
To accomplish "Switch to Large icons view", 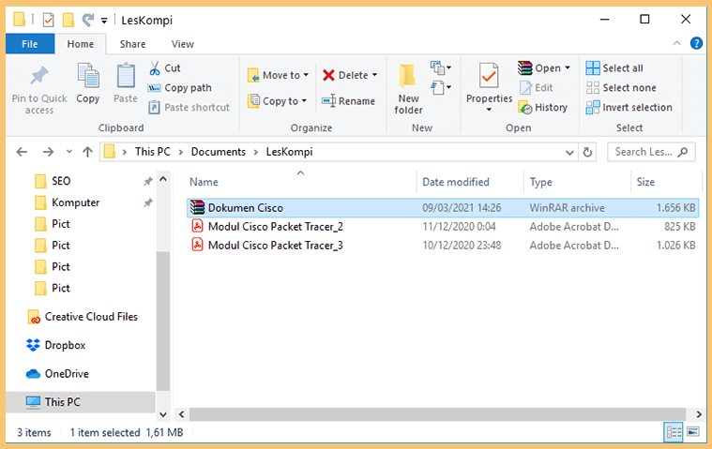I will pyautogui.click(x=693, y=432).
